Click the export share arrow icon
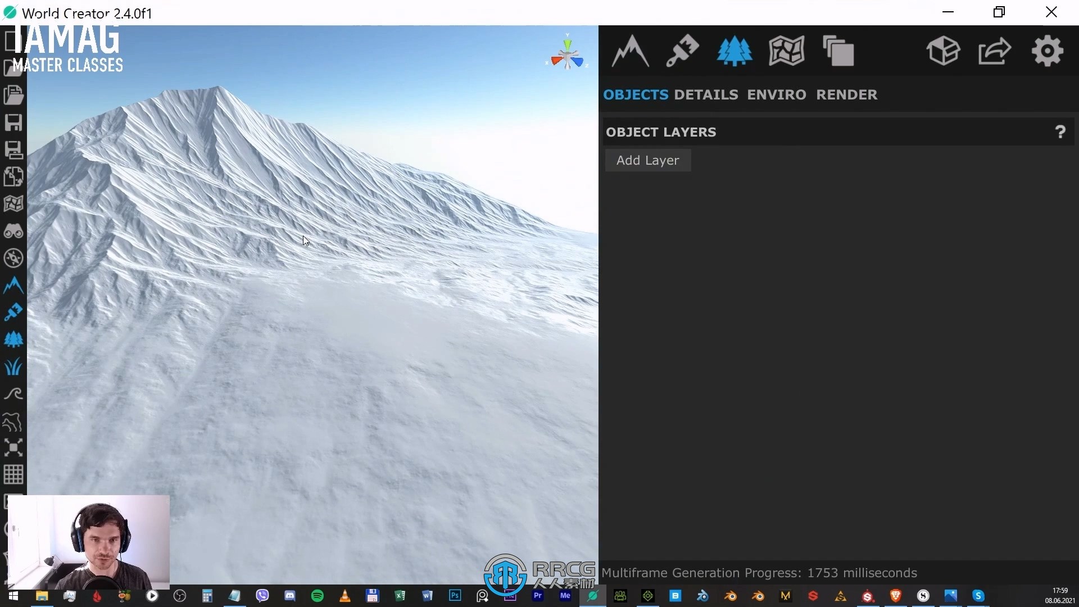This screenshot has width=1079, height=607. (x=995, y=51)
